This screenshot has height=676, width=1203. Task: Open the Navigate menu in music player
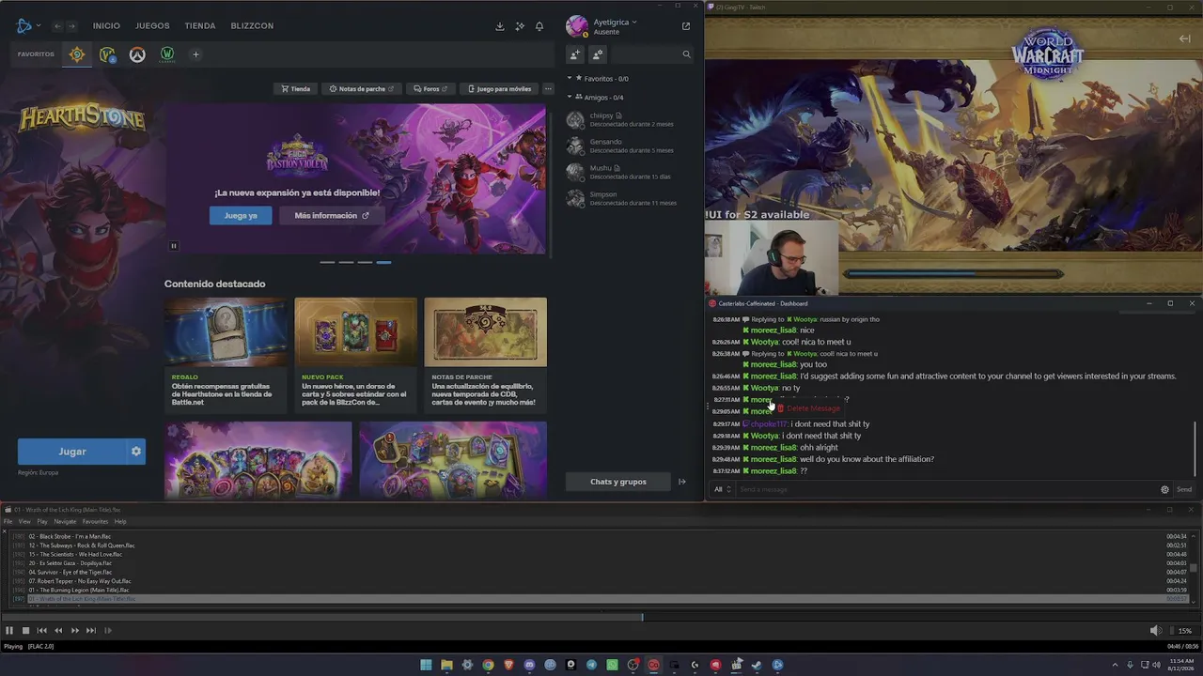click(x=65, y=522)
